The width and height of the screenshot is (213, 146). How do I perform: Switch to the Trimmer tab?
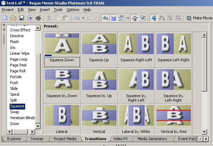point(37,139)
